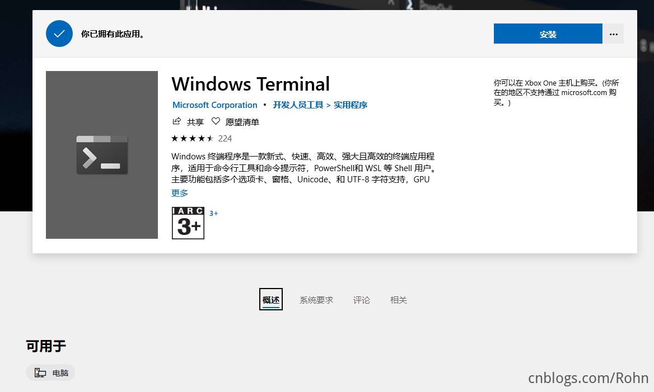Viewport: 654px width, 392px height.
Task: Select the 概述 overview tab
Action: pos(271,300)
